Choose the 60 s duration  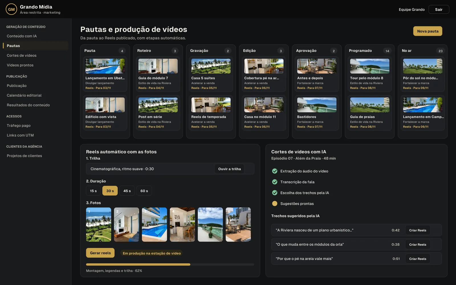click(x=144, y=191)
